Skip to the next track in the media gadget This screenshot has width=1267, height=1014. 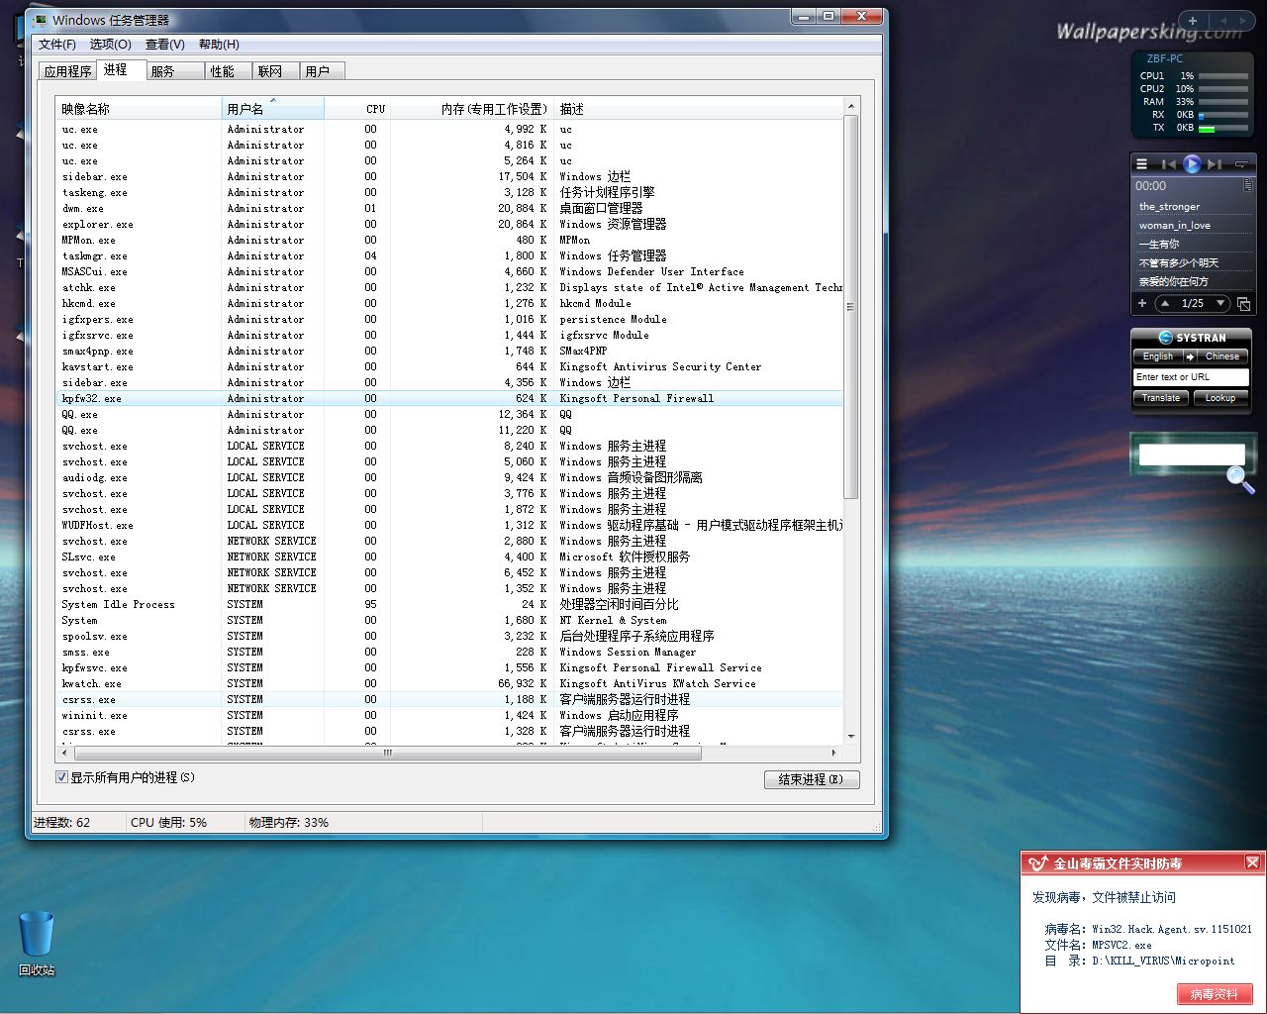click(x=1215, y=164)
